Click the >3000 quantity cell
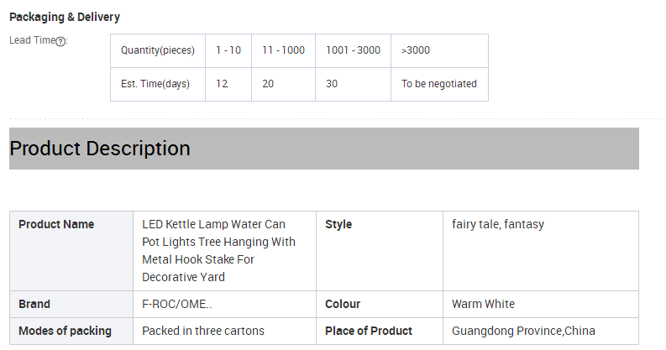The width and height of the screenshot is (666, 350). [x=439, y=50]
